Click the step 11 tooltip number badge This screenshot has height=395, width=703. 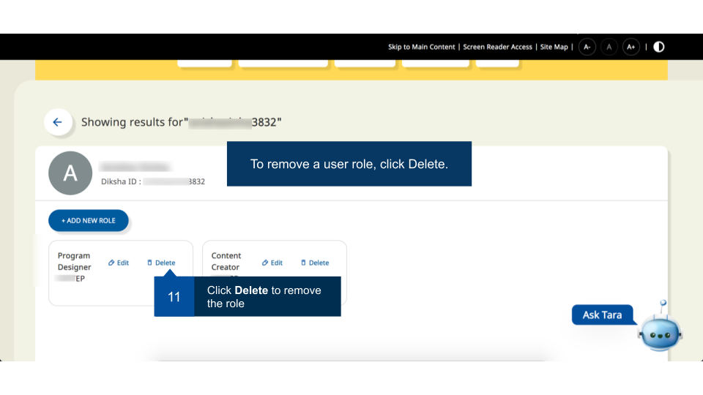click(x=174, y=297)
